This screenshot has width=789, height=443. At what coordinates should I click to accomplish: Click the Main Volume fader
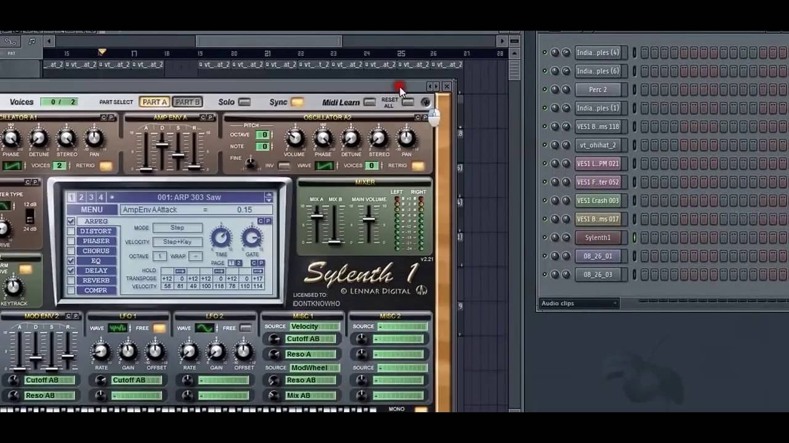pyautogui.click(x=369, y=220)
